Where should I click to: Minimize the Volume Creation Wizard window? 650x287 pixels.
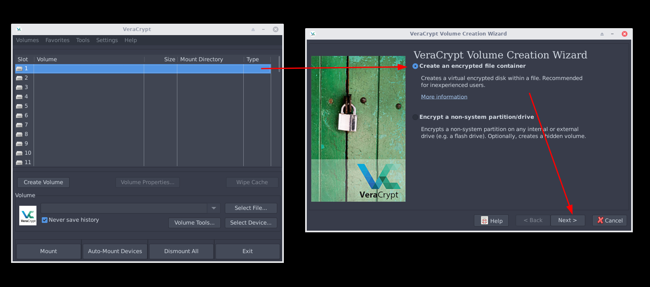612,34
